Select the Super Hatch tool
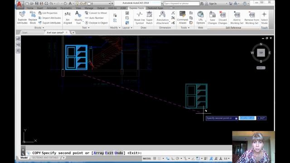 [x=149, y=18]
